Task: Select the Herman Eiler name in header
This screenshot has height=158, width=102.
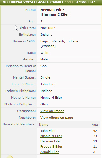Action: tap(85, 2)
